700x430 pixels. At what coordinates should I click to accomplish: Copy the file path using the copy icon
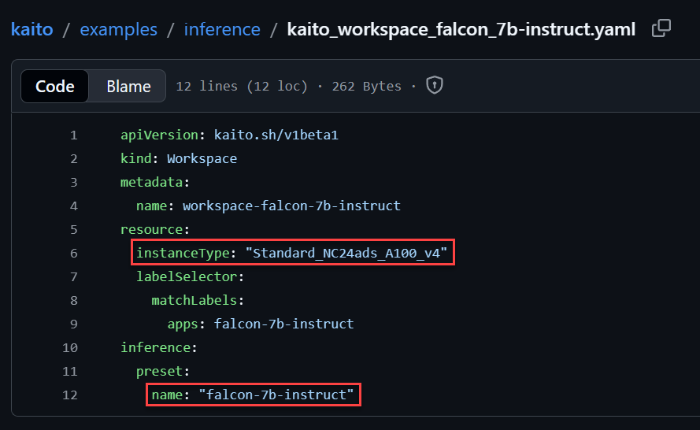coord(661,29)
